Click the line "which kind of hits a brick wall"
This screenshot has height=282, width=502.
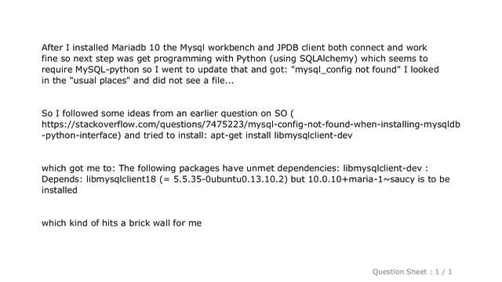(x=106, y=222)
